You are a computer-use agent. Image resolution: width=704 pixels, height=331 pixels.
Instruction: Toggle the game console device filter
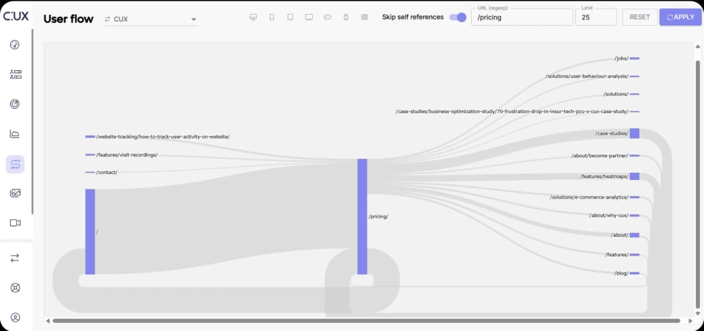tap(327, 17)
